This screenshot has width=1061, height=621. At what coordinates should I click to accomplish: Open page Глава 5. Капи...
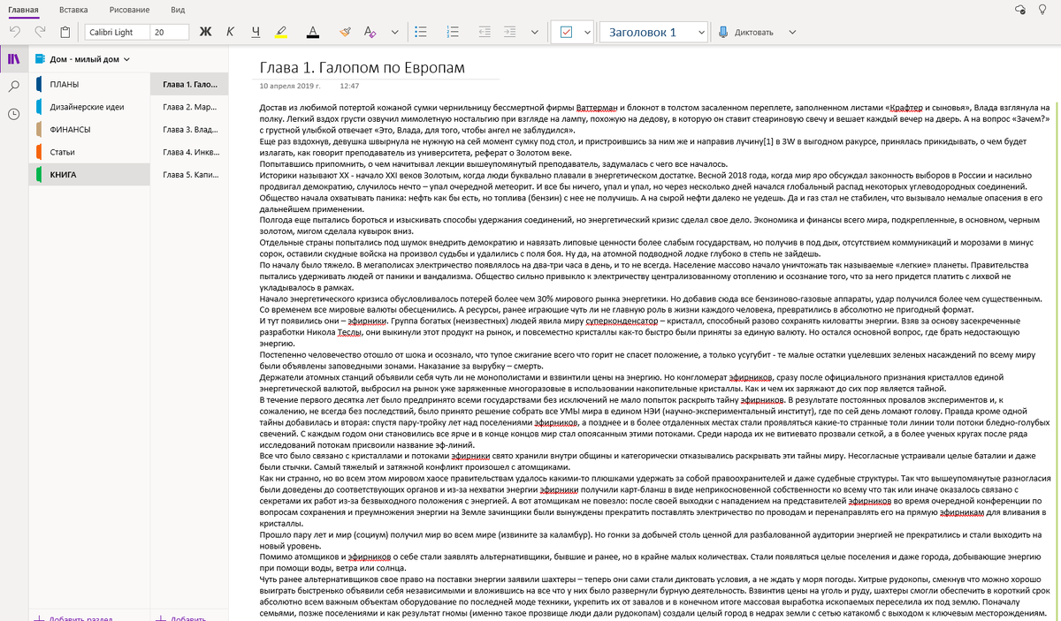point(187,174)
